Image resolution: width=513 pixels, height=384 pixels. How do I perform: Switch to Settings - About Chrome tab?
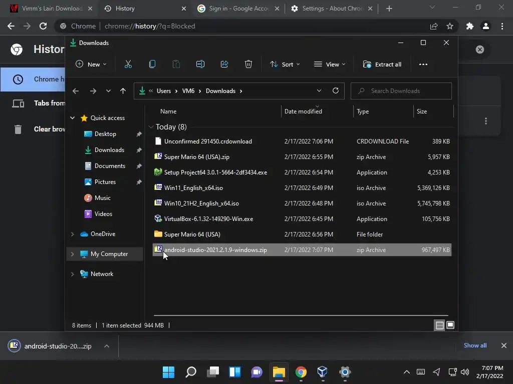pos(332,8)
